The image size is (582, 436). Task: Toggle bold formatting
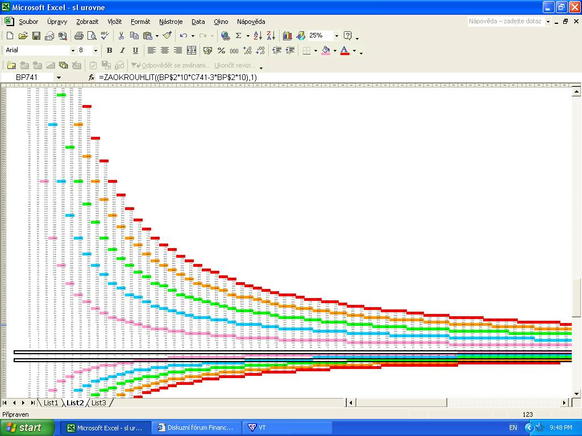tap(109, 51)
